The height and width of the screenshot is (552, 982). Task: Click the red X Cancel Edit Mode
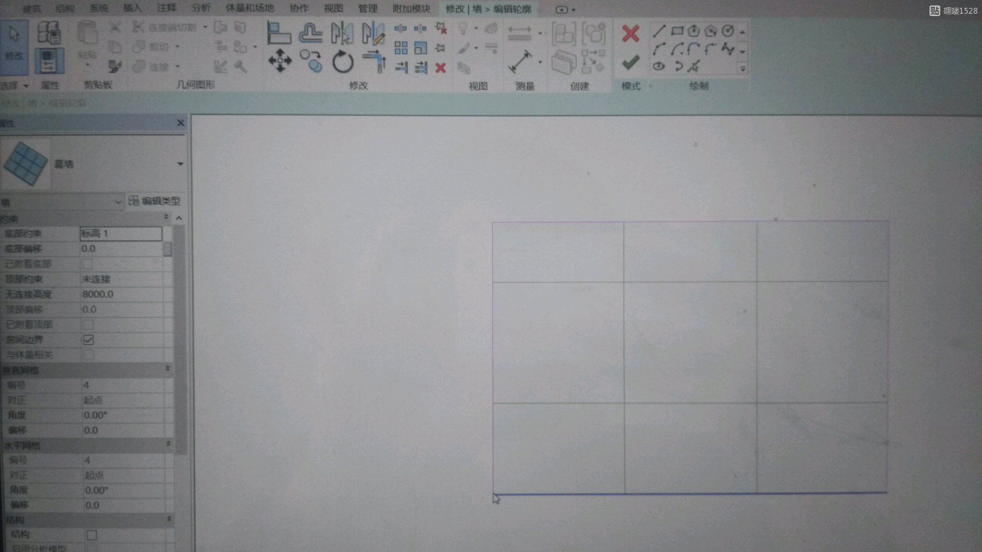[630, 33]
